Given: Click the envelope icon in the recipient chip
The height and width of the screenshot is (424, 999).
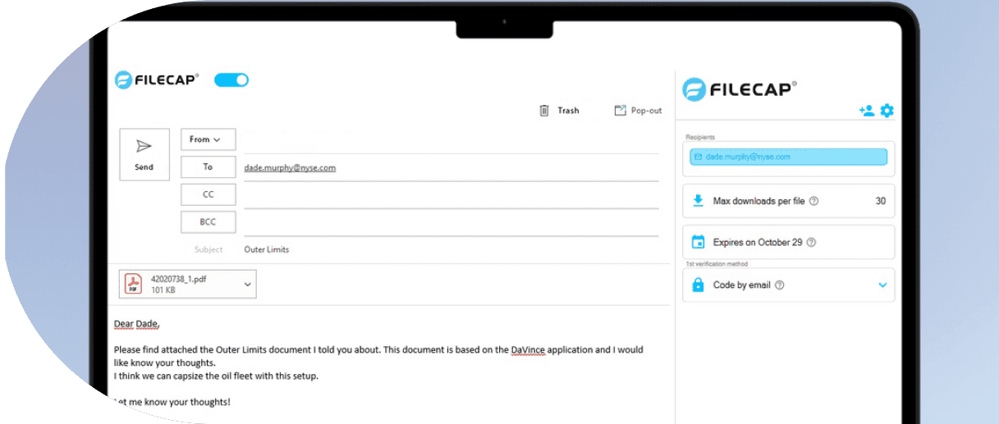Looking at the screenshot, I should (x=699, y=157).
